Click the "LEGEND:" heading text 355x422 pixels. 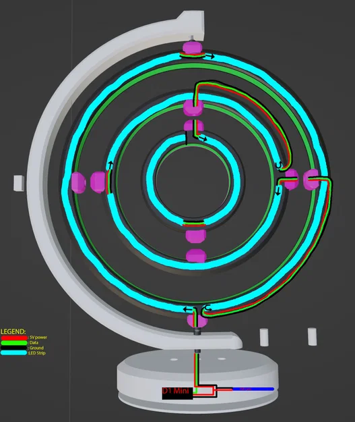tap(13, 332)
